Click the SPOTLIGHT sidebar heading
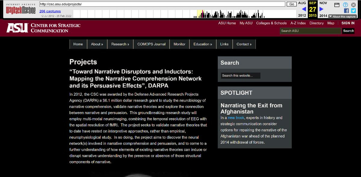 pos(236,93)
